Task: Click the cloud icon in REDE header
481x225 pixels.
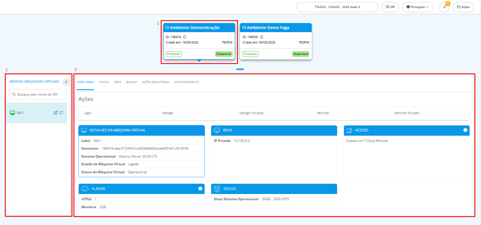Action: tap(217, 130)
